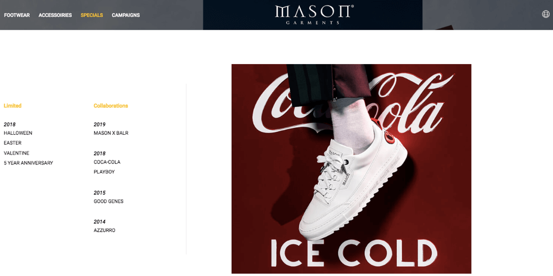Image resolution: width=553 pixels, height=276 pixels.
Task: Click the Mason Garments logo
Action: coord(312,15)
